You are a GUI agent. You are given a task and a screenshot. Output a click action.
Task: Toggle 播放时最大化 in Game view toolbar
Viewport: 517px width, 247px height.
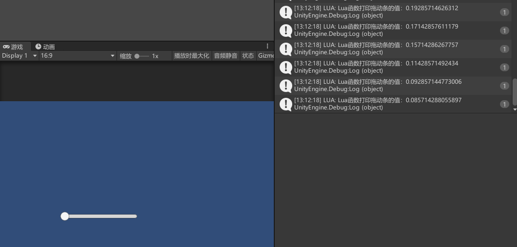(191, 56)
